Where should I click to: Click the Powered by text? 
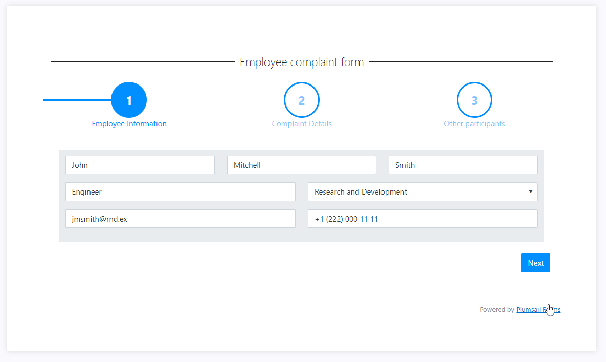[497, 309]
